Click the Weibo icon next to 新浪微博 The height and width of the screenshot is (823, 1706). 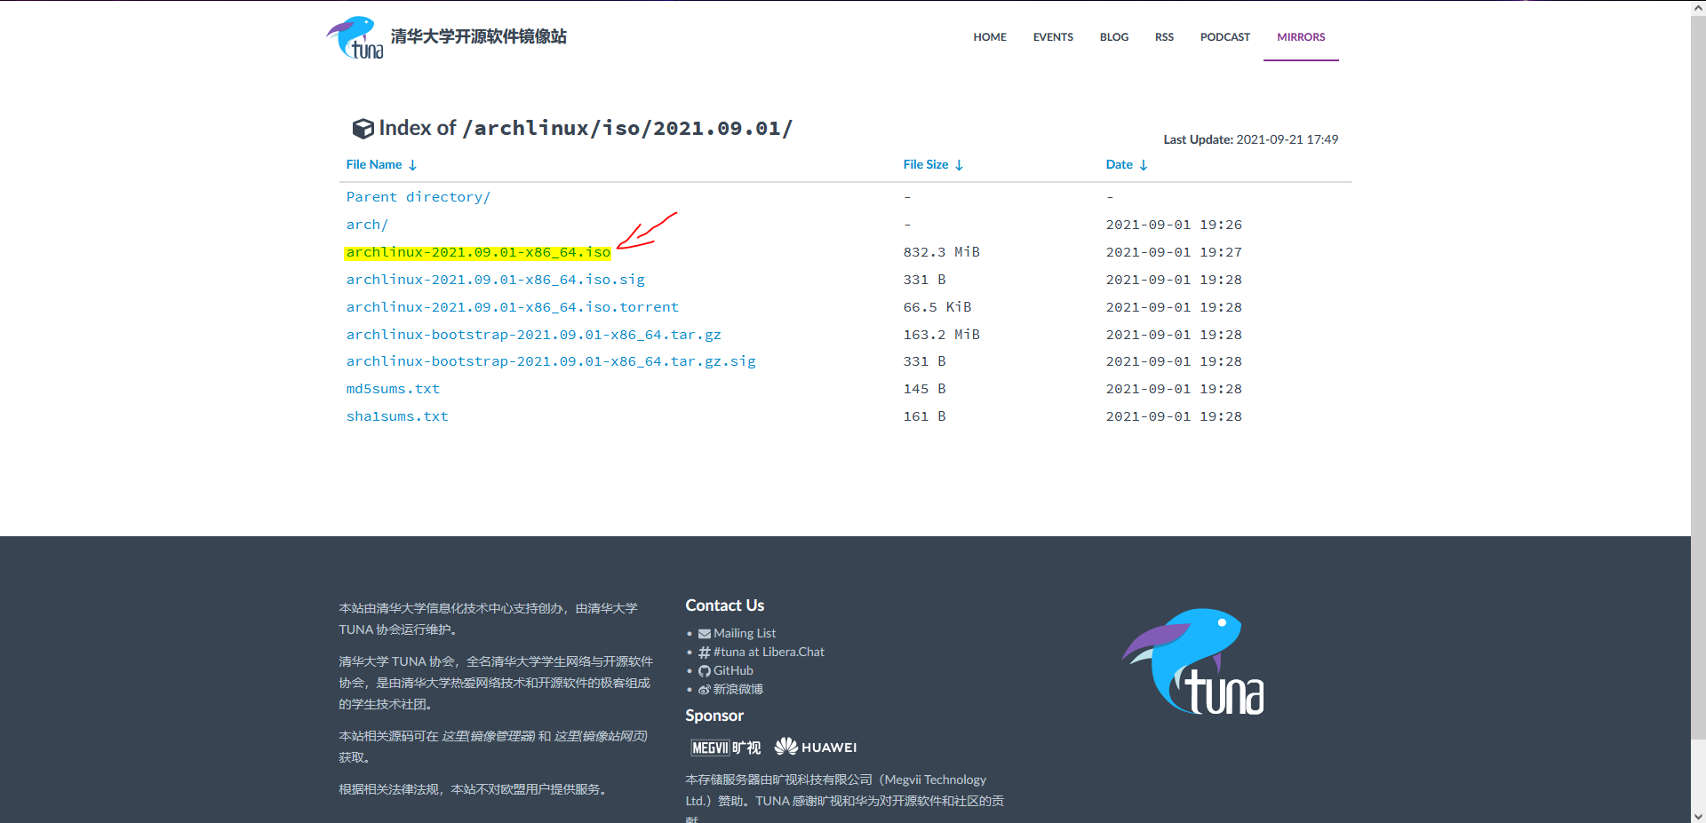coord(704,689)
